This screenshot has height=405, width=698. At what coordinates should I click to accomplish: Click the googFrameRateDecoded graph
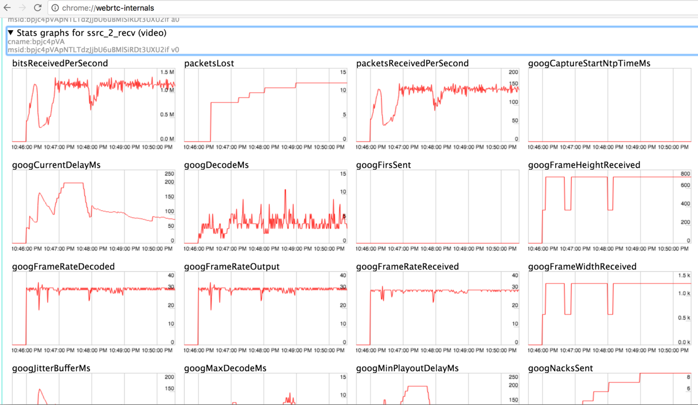(x=93, y=308)
